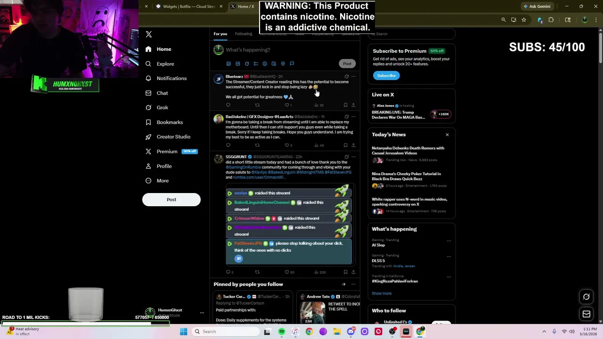Switch to the For you tab

(220, 34)
